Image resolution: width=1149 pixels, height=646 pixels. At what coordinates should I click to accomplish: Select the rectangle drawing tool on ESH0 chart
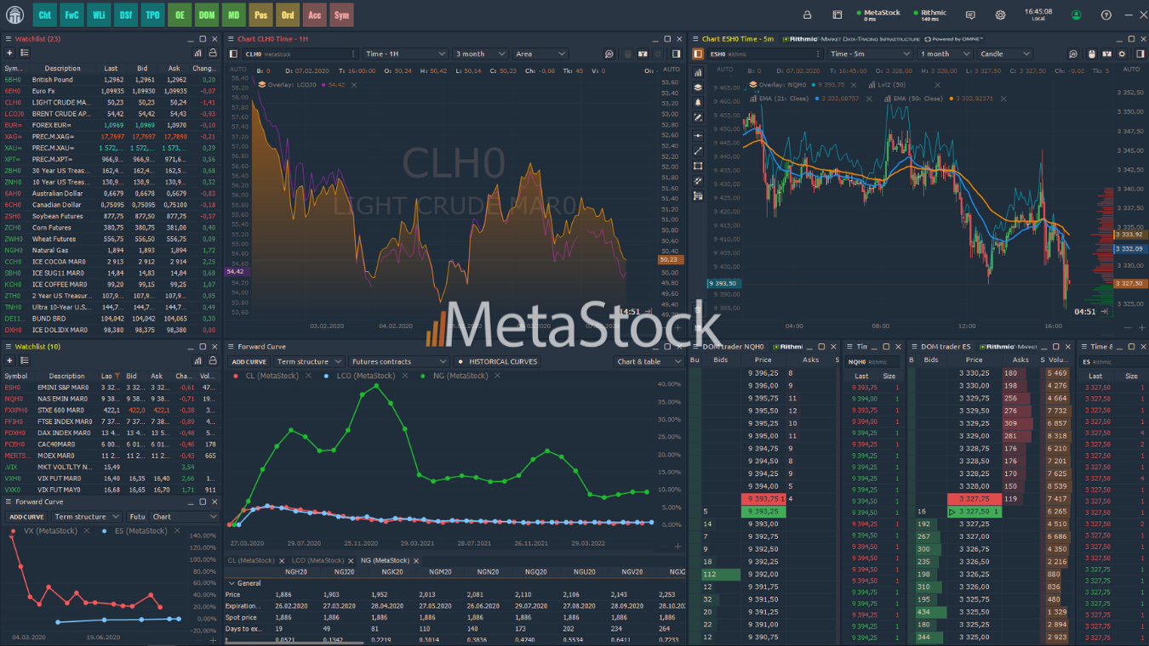[x=698, y=166]
